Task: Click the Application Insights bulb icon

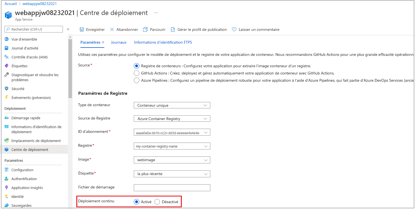Action: tap(7, 188)
